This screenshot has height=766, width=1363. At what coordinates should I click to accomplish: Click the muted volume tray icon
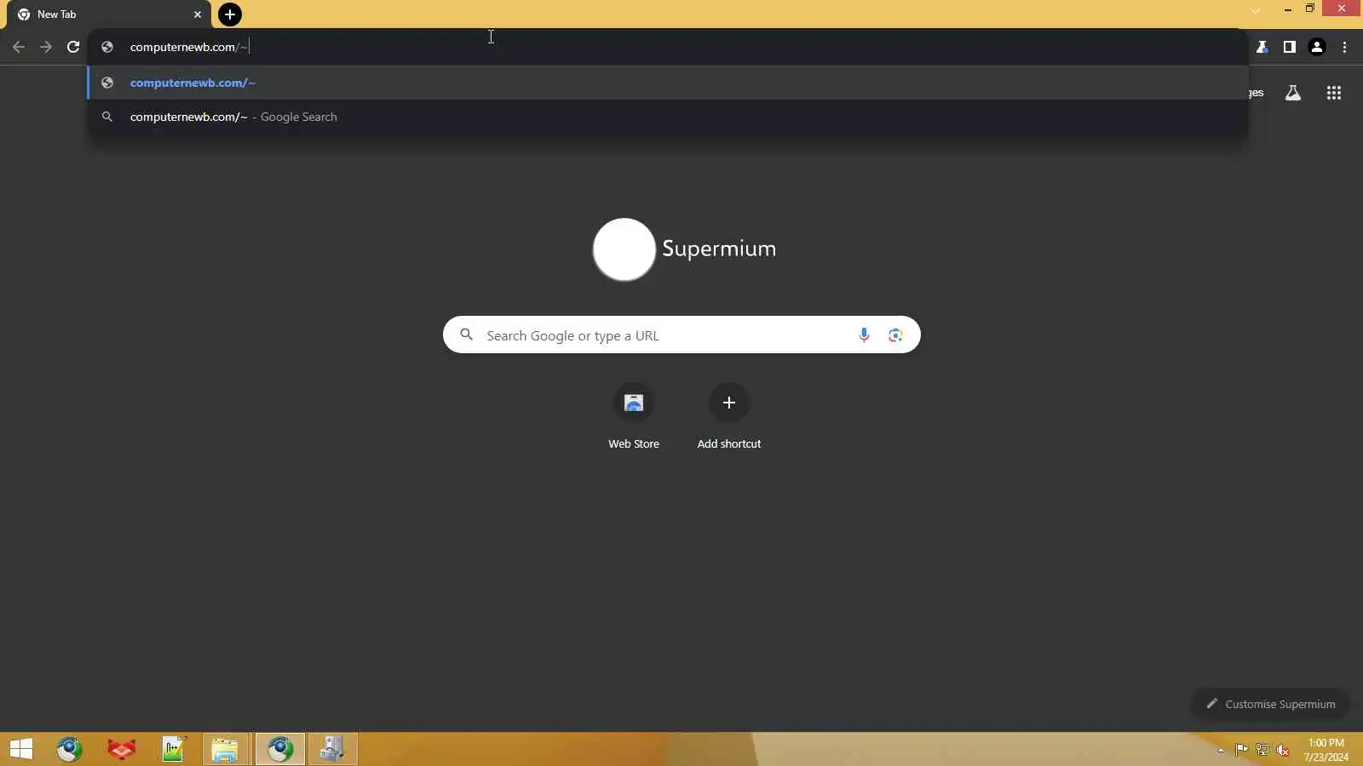(x=1283, y=750)
